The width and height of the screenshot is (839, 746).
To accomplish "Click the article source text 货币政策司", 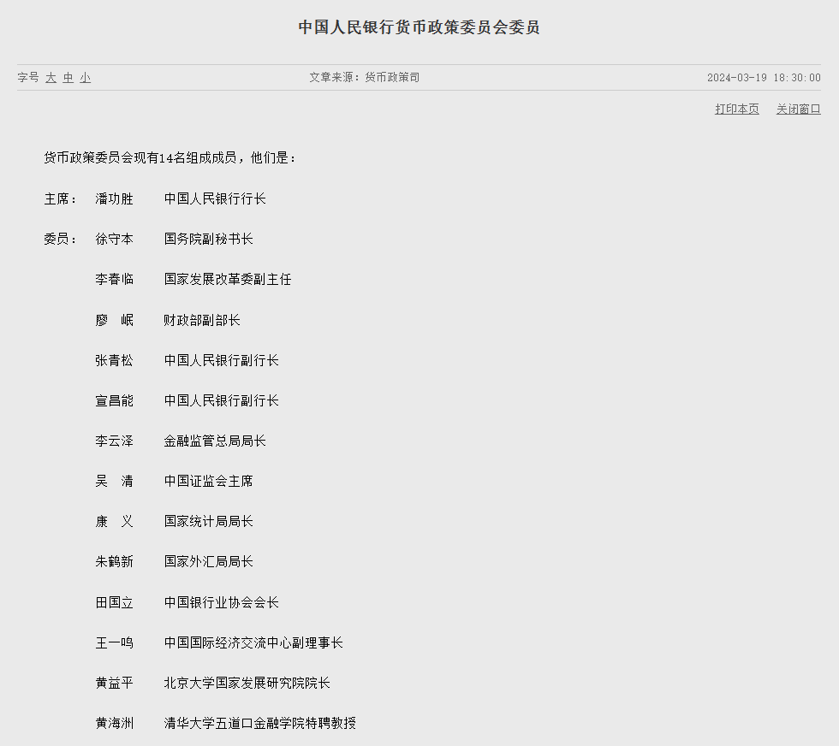I will point(392,78).
